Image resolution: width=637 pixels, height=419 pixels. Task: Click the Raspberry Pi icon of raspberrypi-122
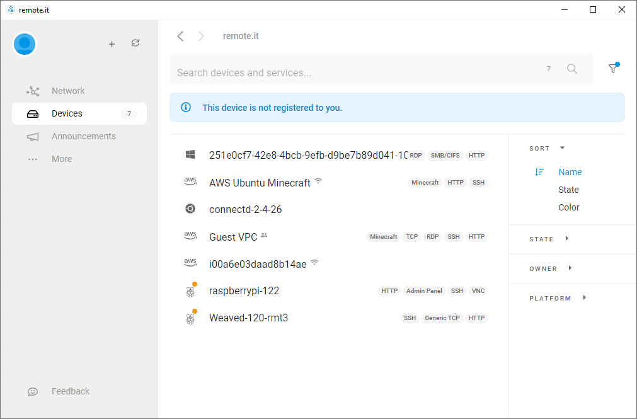[x=190, y=291]
